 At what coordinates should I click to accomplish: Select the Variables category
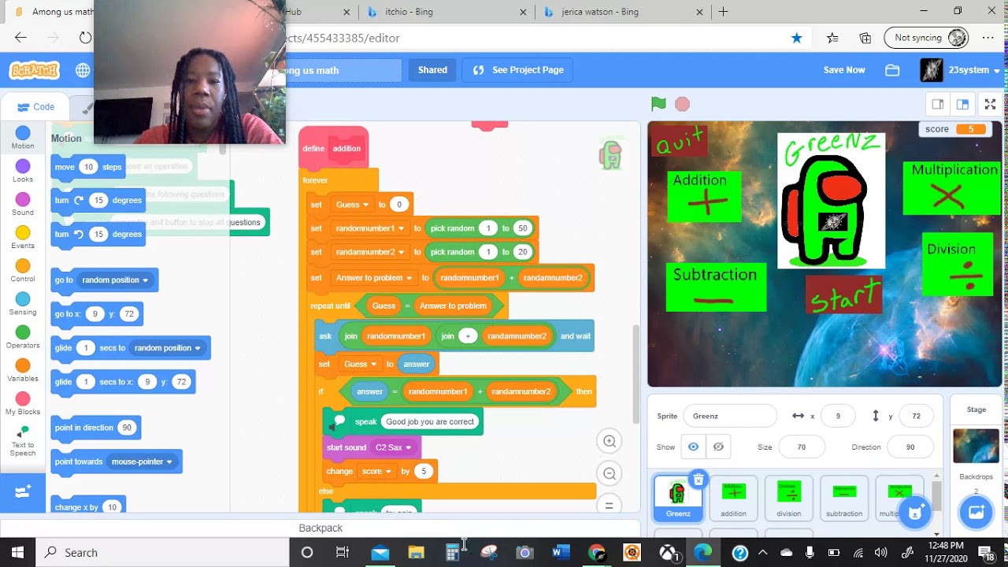tap(23, 370)
